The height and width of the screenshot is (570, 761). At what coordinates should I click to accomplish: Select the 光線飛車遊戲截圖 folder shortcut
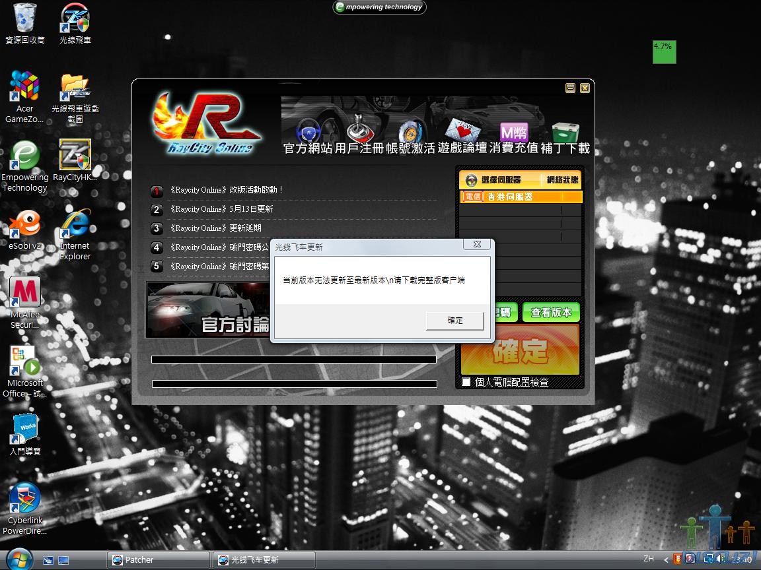pyautogui.click(x=75, y=98)
